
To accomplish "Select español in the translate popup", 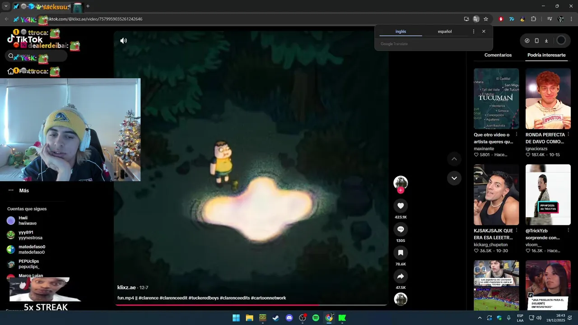I will point(445,32).
